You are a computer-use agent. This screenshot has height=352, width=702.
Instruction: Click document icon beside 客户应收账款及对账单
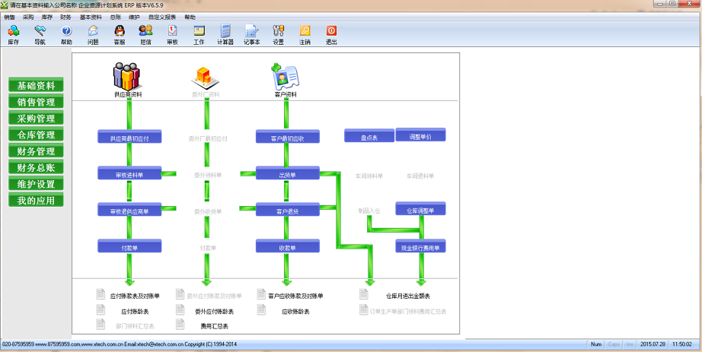coord(261,294)
